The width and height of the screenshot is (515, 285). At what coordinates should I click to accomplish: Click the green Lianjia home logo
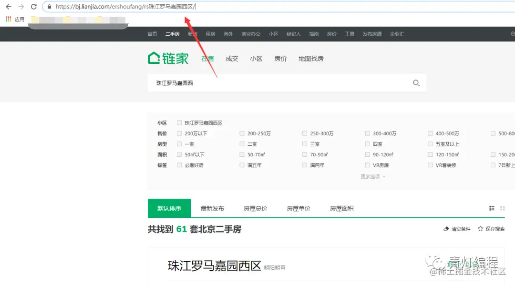[168, 58]
